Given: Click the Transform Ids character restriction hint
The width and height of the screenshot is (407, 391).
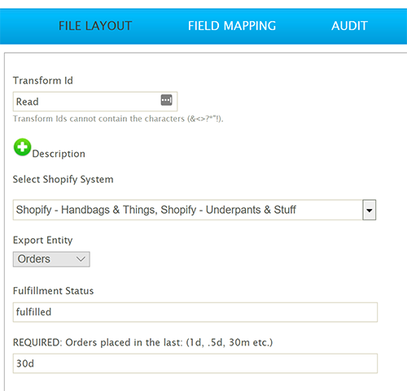Looking at the screenshot, I should click(118, 119).
